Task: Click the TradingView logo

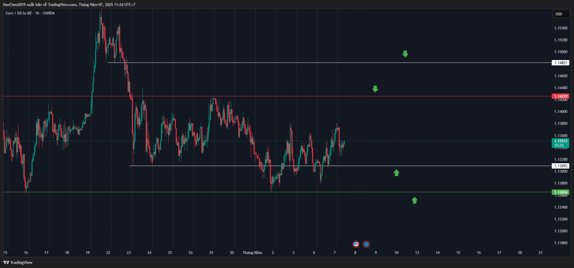Action: point(17,262)
